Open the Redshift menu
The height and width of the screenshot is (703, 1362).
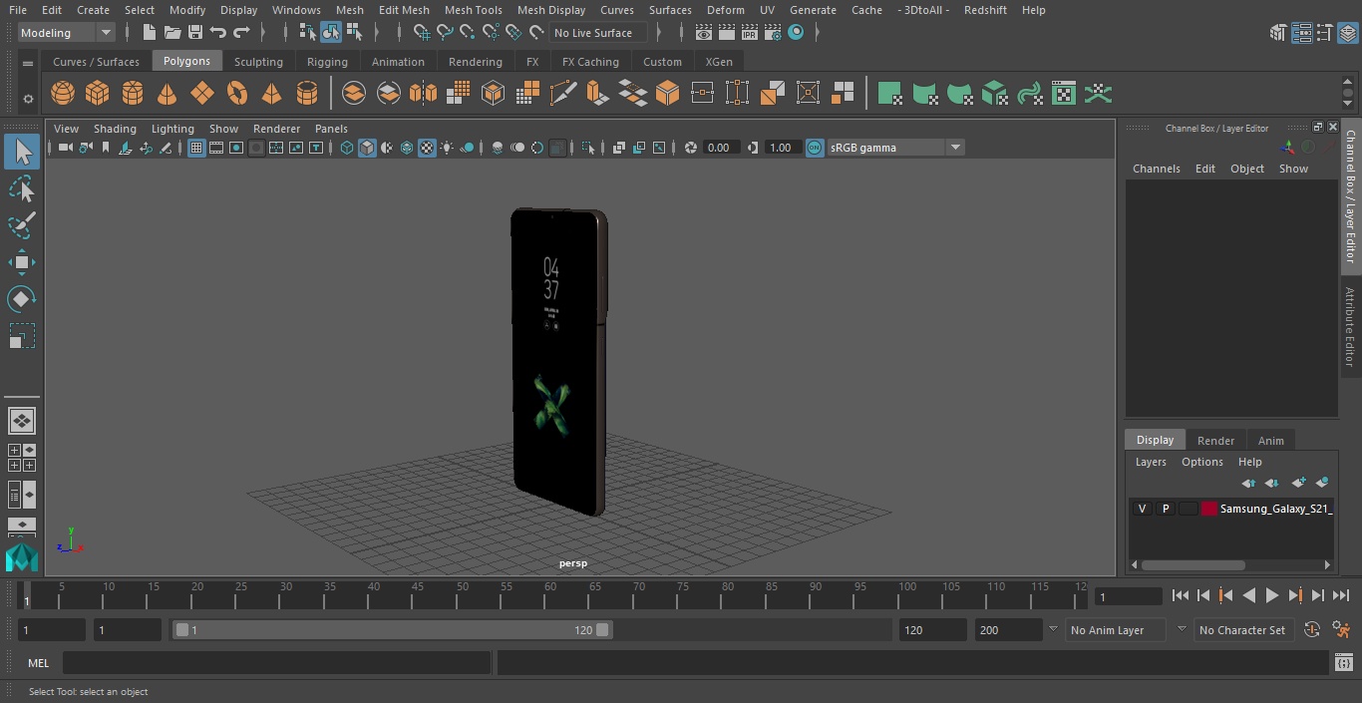click(x=985, y=10)
